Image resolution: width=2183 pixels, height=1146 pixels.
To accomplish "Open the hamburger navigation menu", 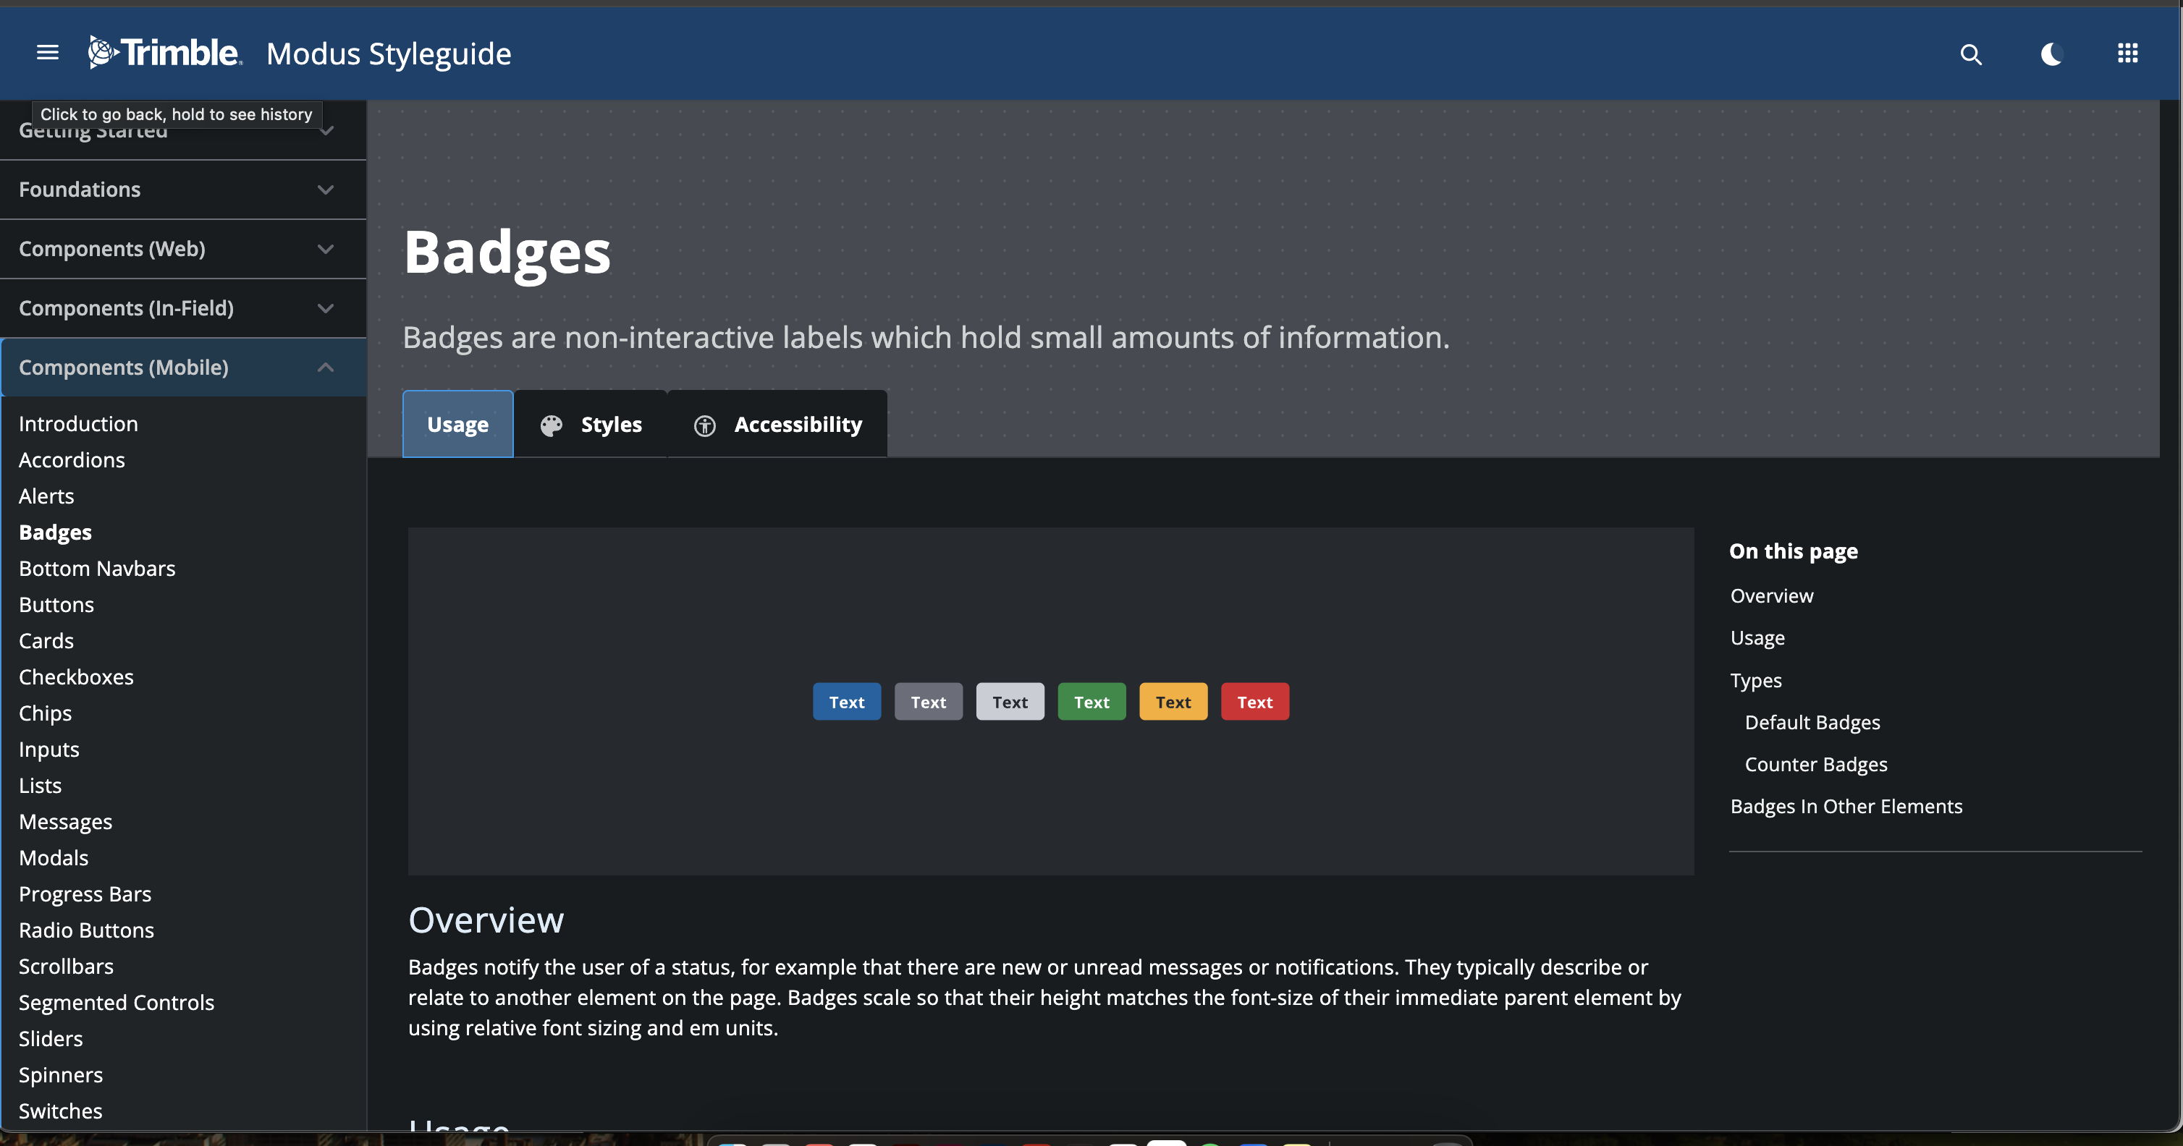I will tap(48, 54).
